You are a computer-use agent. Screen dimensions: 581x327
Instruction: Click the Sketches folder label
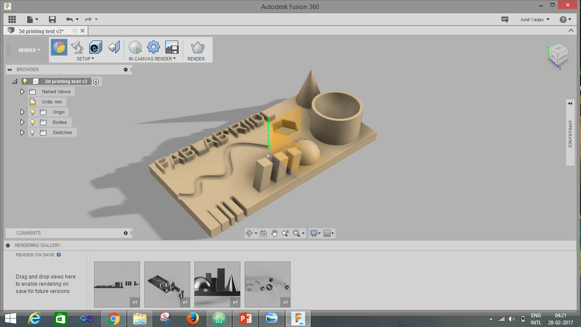(62, 132)
